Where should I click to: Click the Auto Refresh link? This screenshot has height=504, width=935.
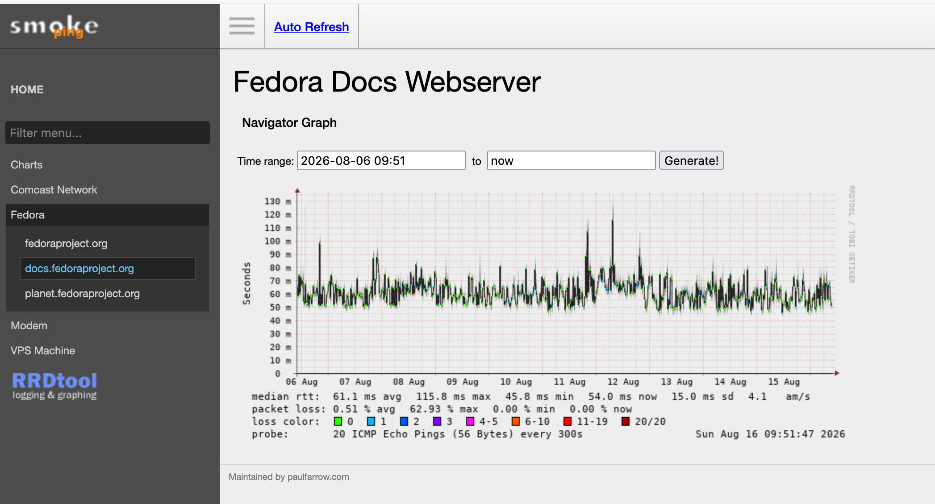coord(311,27)
